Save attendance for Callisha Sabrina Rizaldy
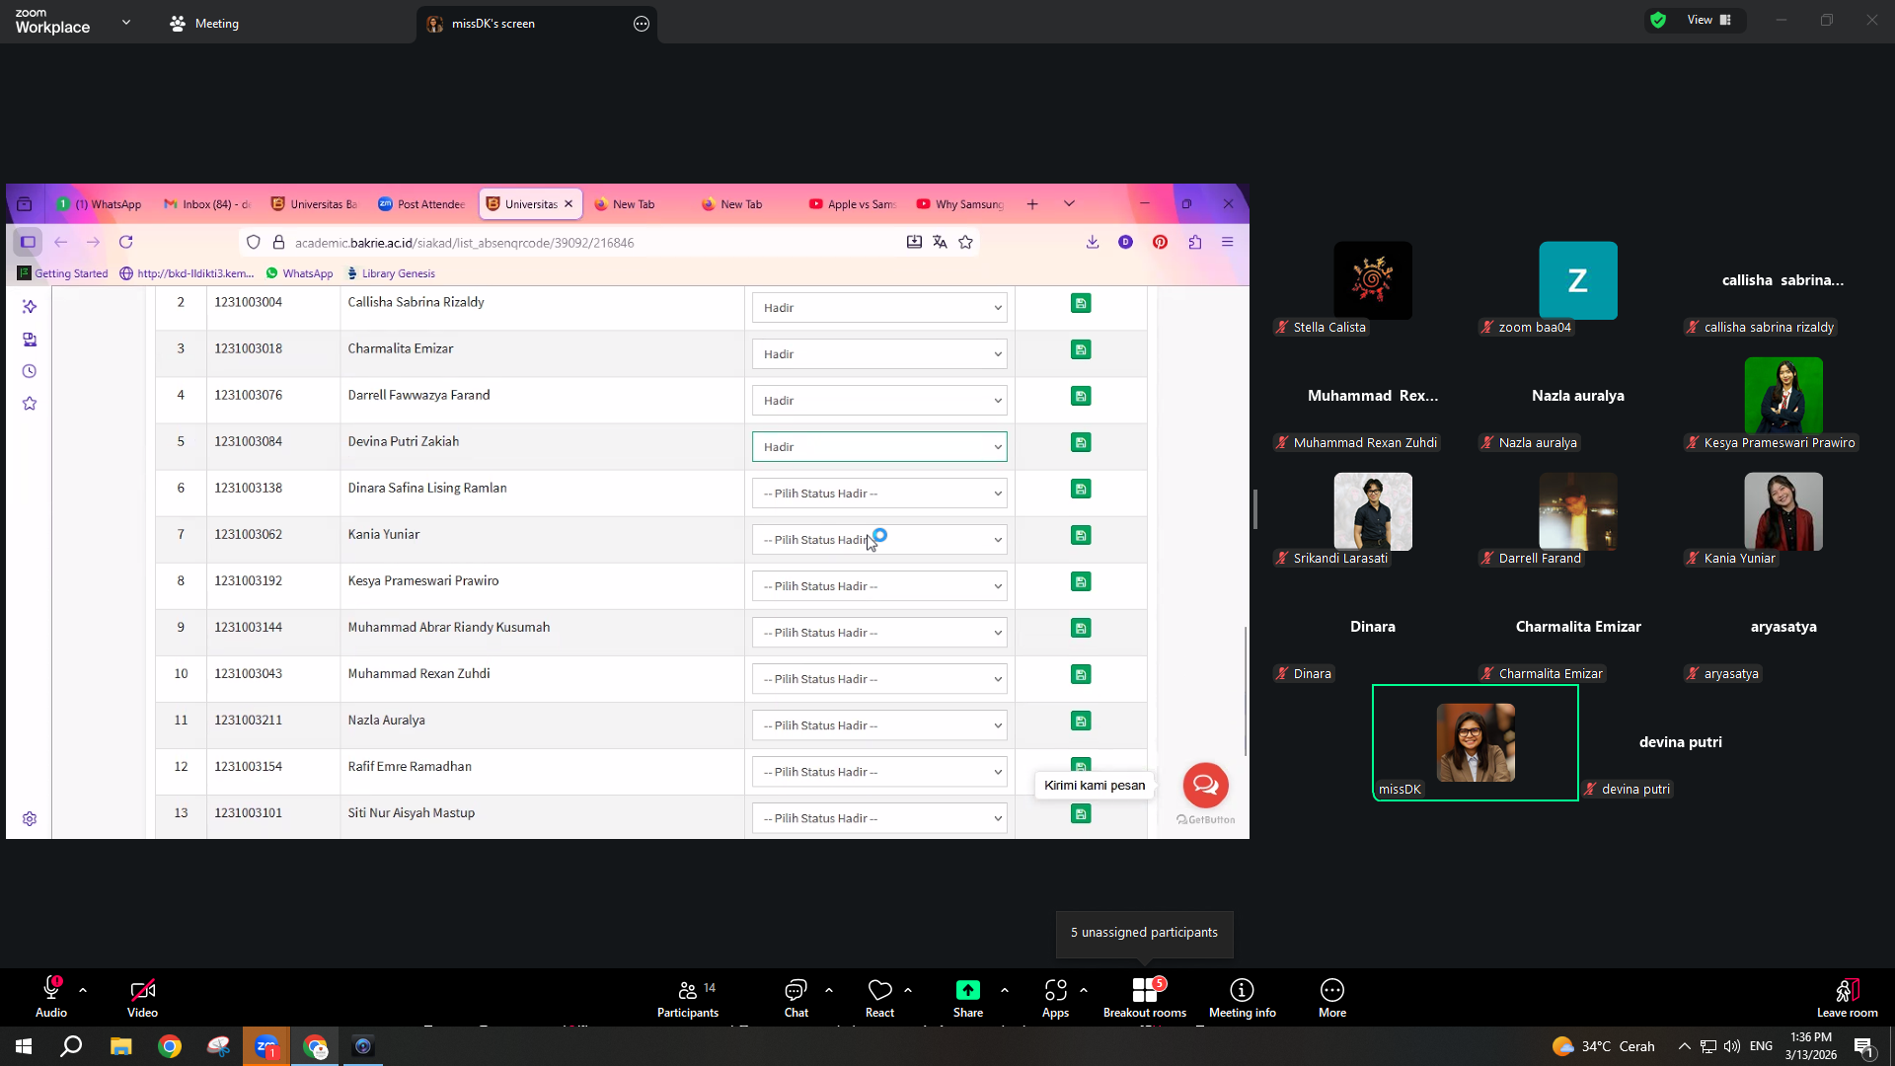 1081,303
